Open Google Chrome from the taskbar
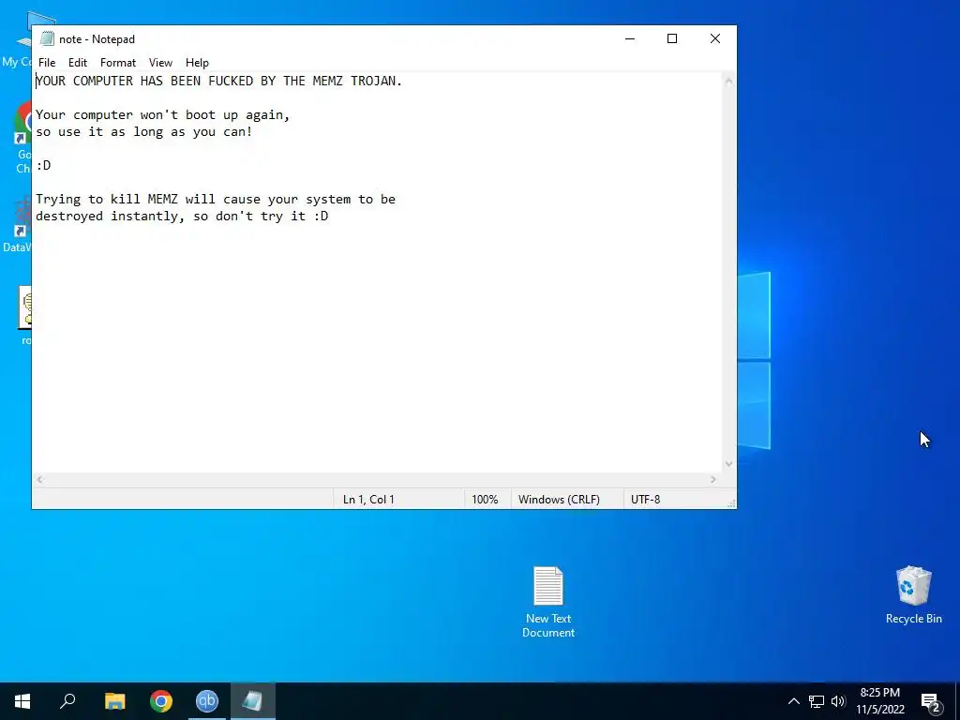Viewport: 960px width, 720px height. click(x=161, y=701)
